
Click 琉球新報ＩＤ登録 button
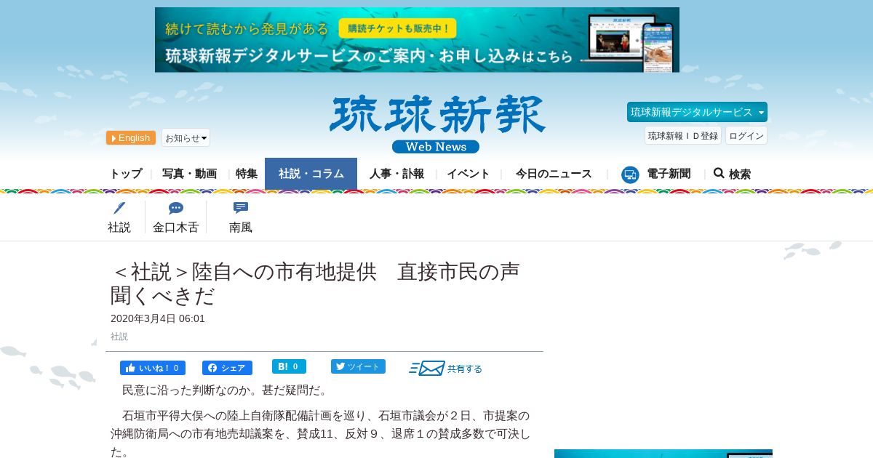683,135
